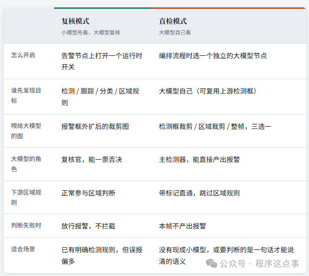The image size is (309, 276).
Task: Click cell 复核官，能一票否决
Action: pyautogui.click(x=92, y=160)
